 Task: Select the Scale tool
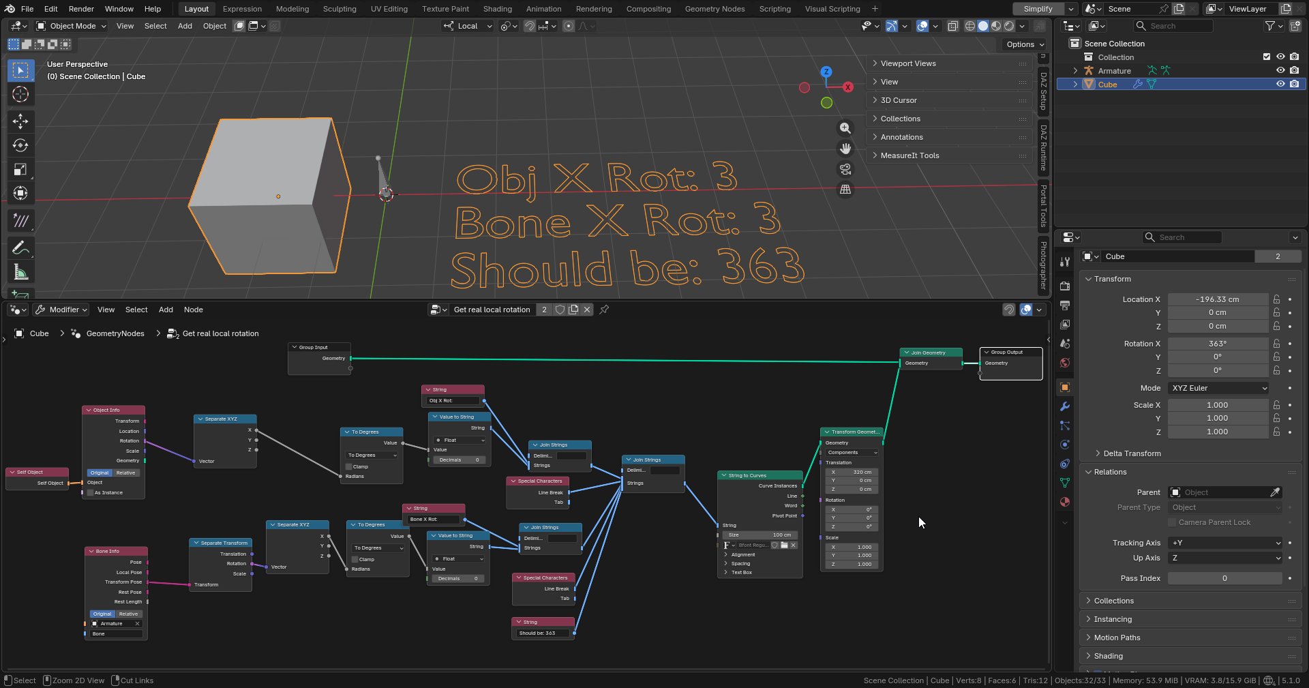20,169
